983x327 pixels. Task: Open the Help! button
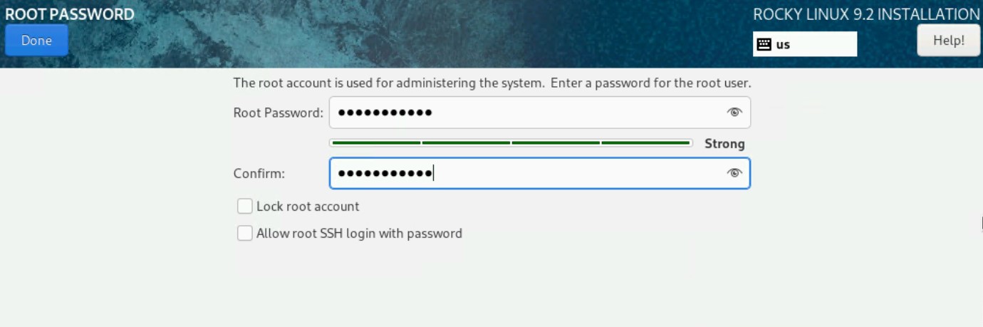pyautogui.click(x=948, y=41)
